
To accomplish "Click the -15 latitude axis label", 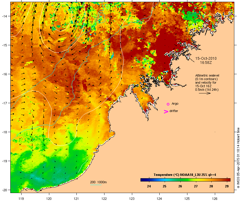I will [4, 45].
